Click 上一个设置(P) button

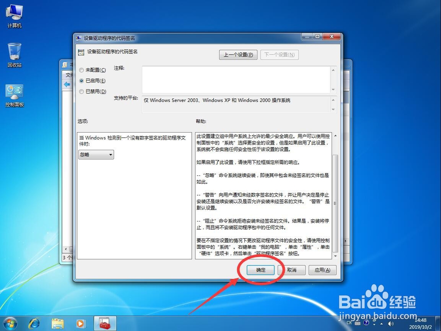(238, 55)
